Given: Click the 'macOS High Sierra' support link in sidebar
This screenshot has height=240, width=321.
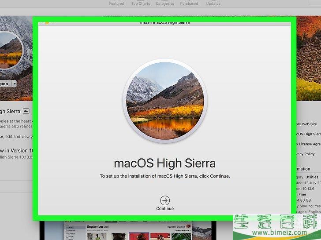Looking at the screenshot, I should pyautogui.click(x=309, y=134).
